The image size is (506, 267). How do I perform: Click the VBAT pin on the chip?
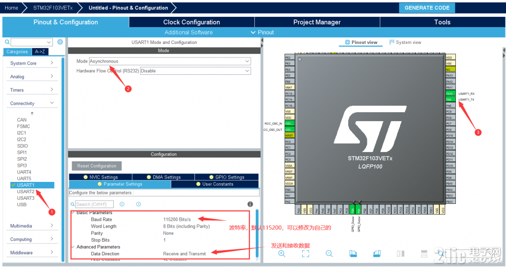pos(290,87)
